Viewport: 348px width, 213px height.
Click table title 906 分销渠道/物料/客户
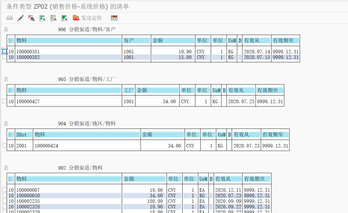87,29
